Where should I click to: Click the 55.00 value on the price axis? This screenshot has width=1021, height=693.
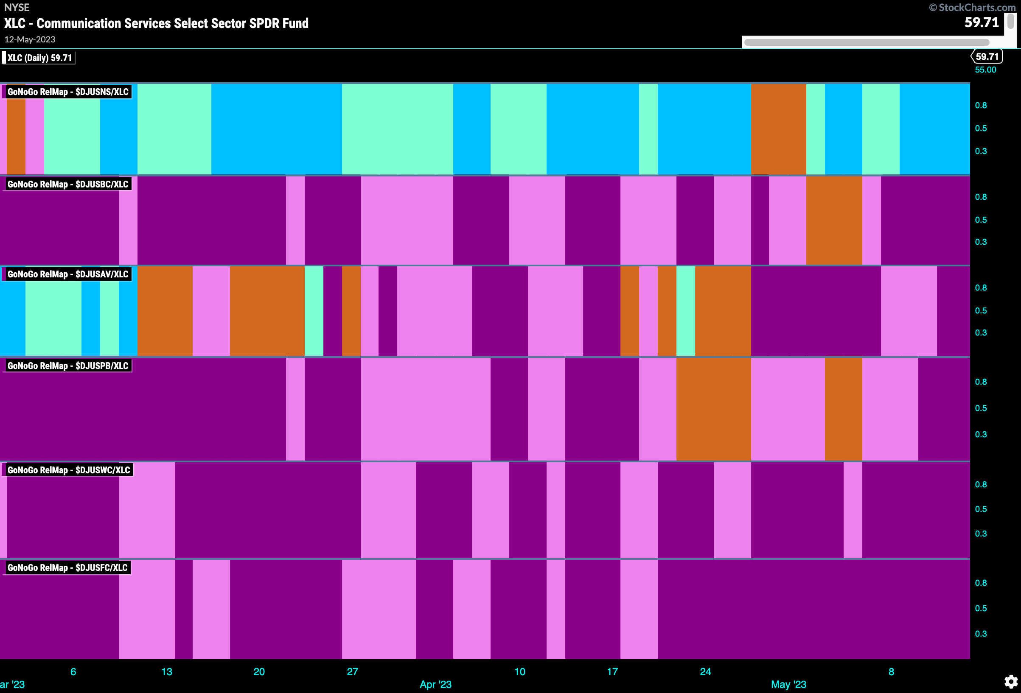click(x=985, y=70)
